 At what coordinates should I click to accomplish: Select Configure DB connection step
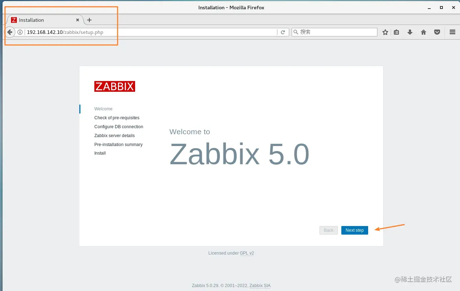[x=119, y=127]
